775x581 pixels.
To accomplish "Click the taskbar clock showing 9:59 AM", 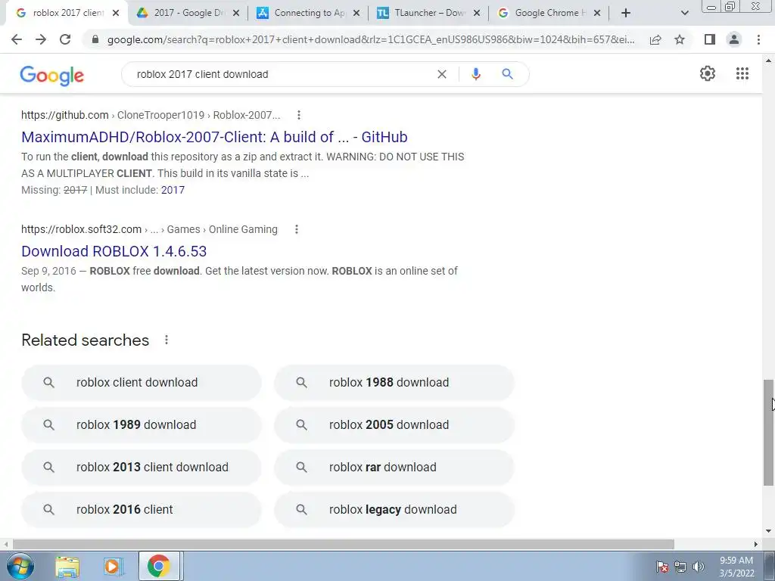I will (736, 567).
